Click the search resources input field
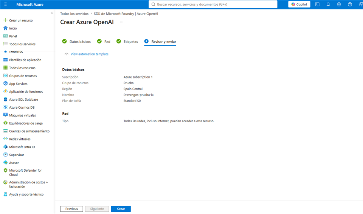 click(x=213, y=4)
